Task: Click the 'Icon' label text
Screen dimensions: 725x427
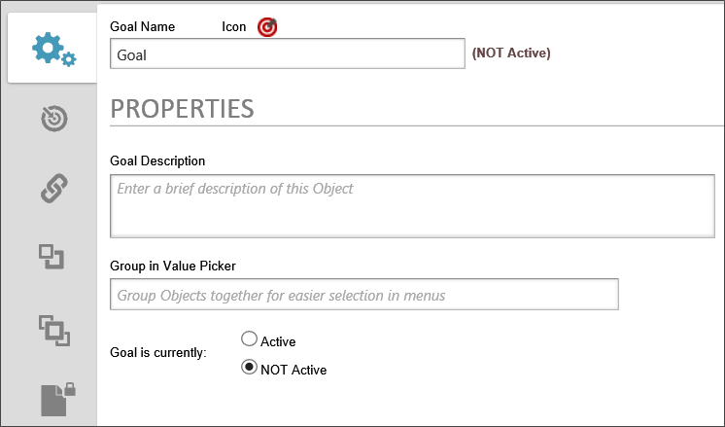Action: tap(234, 27)
